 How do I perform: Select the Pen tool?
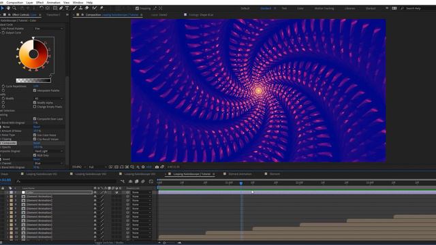61,8
